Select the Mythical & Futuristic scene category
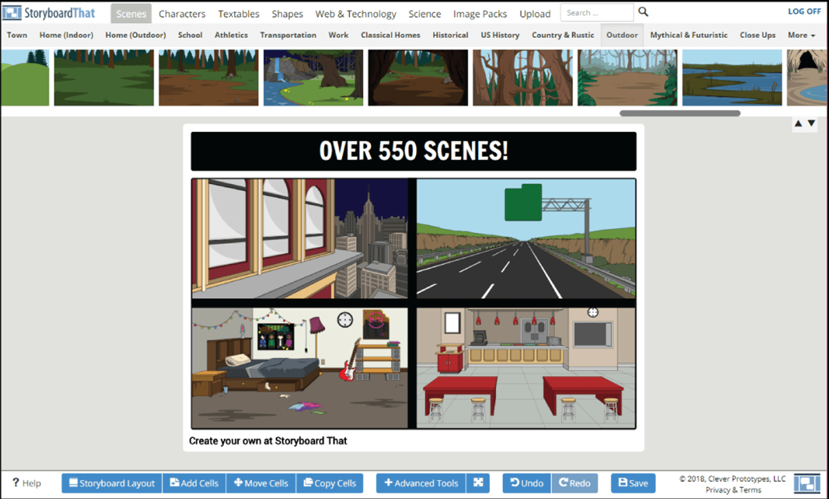The height and width of the screenshot is (499, 829). [x=688, y=35]
